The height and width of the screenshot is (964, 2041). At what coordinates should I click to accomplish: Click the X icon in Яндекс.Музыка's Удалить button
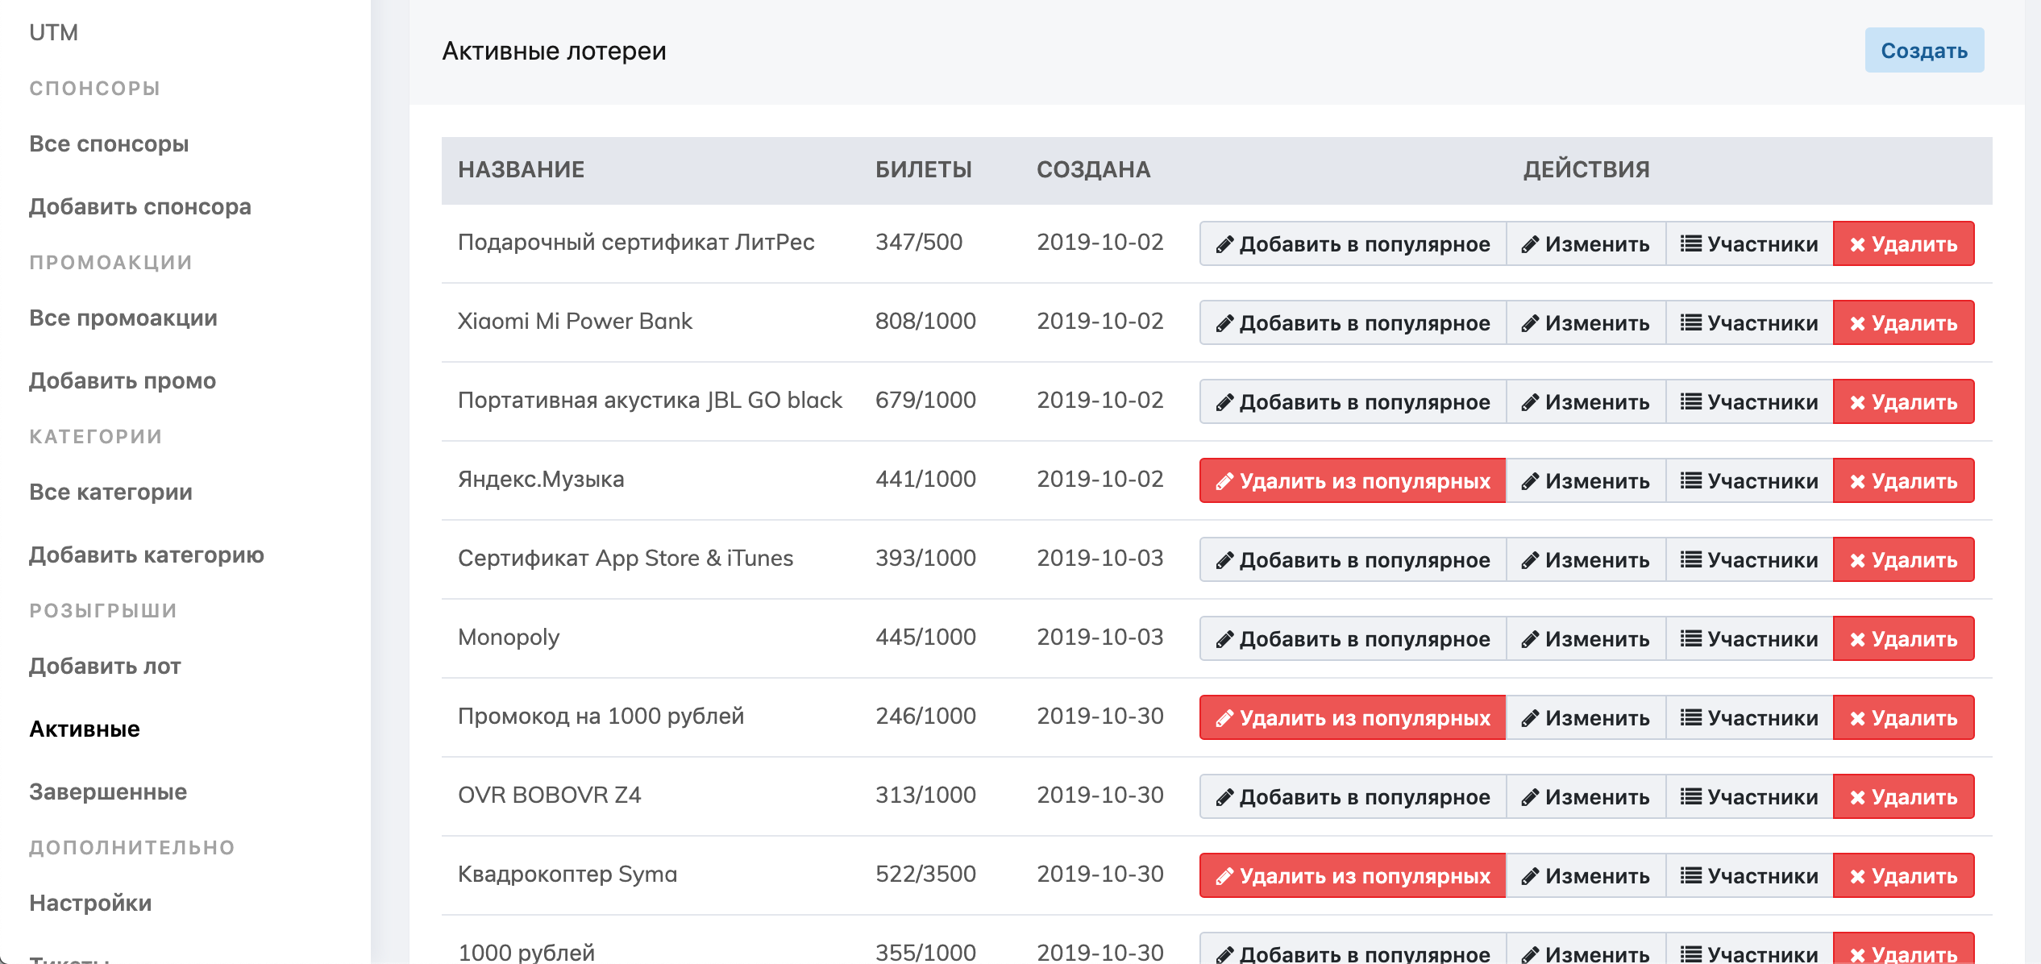tap(1857, 481)
